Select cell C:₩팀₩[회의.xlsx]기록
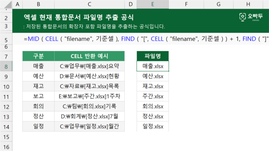This screenshot has height=151, width=269. point(89,106)
